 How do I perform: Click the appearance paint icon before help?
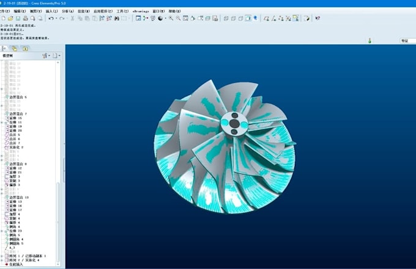(x=306, y=18)
